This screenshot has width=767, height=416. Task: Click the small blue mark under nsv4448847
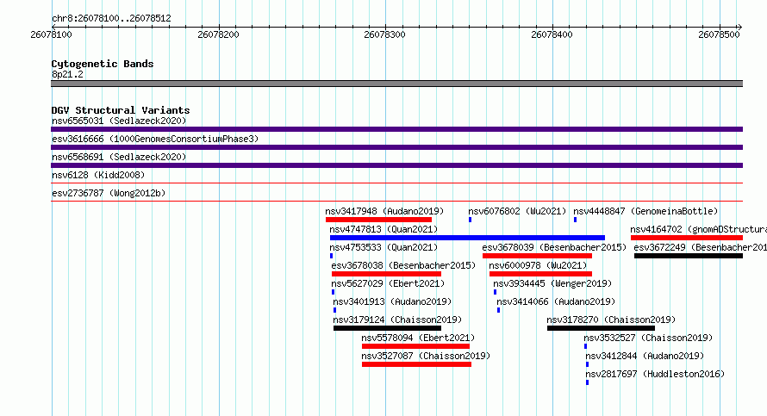pyautogui.click(x=576, y=220)
